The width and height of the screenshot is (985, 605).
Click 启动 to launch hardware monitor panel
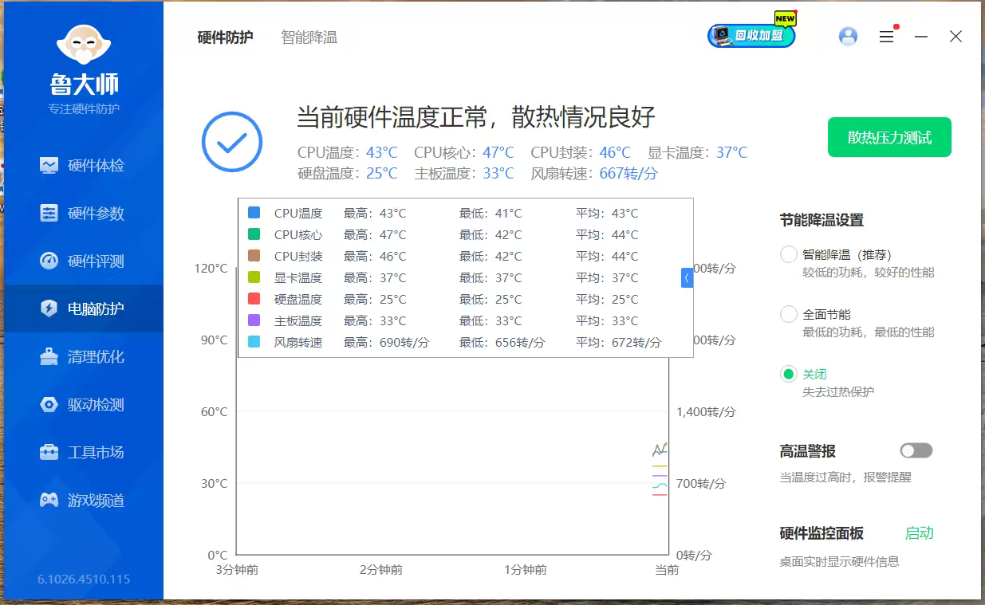point(919,533)
